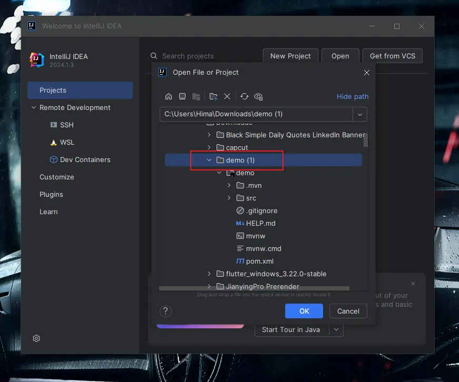The image size is (459, 382).
Task: Refresh the file tree
Action: tap(244, 96)
